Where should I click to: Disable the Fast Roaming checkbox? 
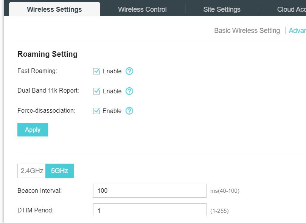coord(96,71)
